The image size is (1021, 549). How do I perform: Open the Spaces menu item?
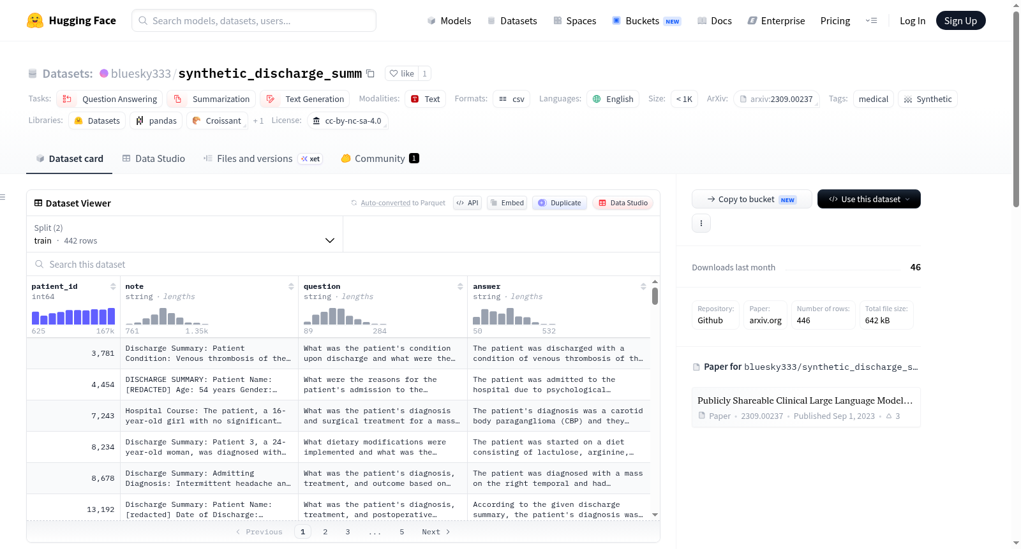tap(575, 20)
